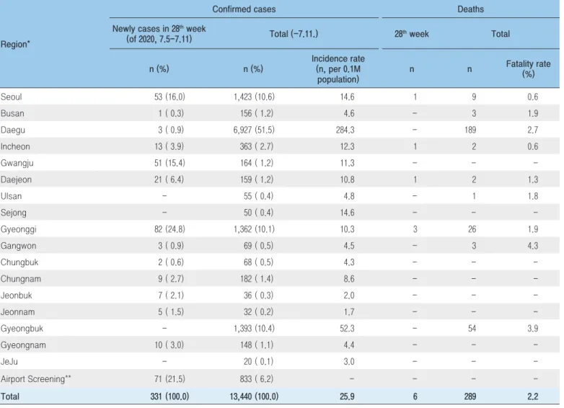This screenshot has width=564, height=408.
Task: Click the 'Gyeongnam' region label
Action: pos(23,345)
